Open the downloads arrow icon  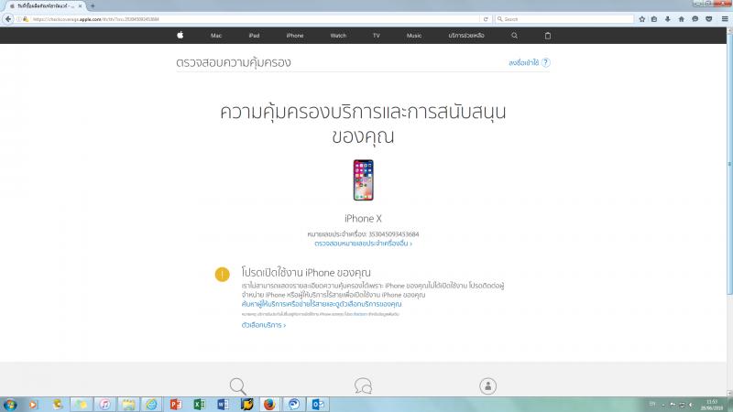click(668, 19)
